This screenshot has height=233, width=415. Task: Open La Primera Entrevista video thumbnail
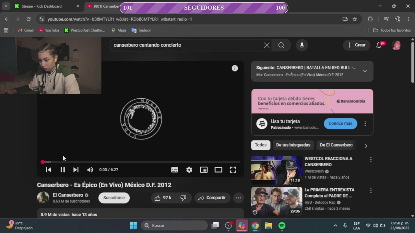(277, 201)
